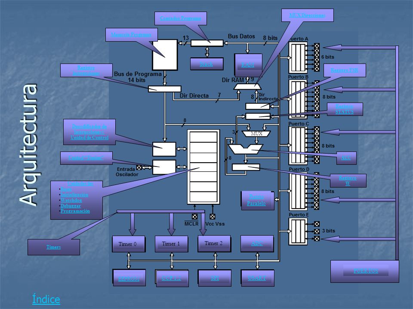The image size is (413, 309).
Task: Open the Timers link
Action: [53, 247]
